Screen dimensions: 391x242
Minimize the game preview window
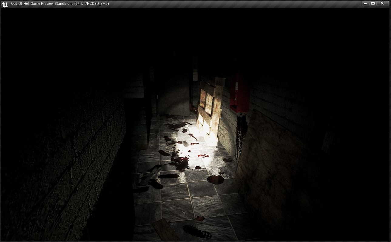click(x=365, y=3)
